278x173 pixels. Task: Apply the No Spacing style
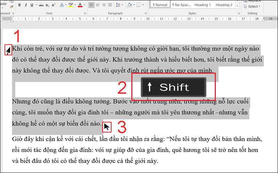tap(181, 5)
